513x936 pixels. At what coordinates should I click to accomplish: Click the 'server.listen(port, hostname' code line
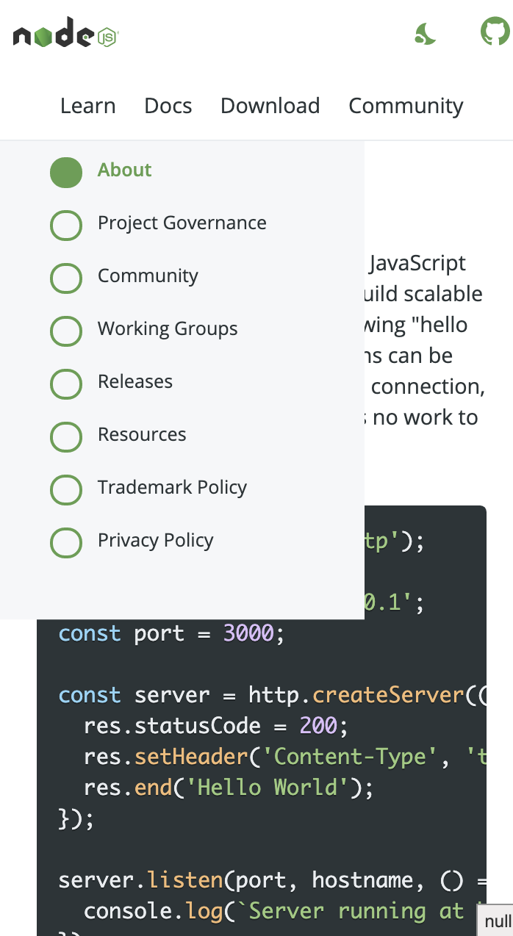click(273, 880)
